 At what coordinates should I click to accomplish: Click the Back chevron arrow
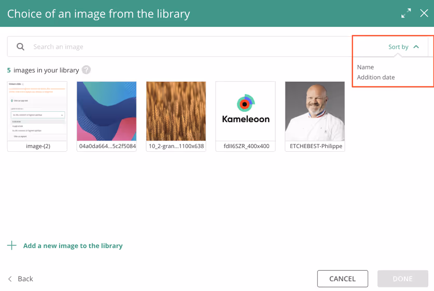click(10, 279)
